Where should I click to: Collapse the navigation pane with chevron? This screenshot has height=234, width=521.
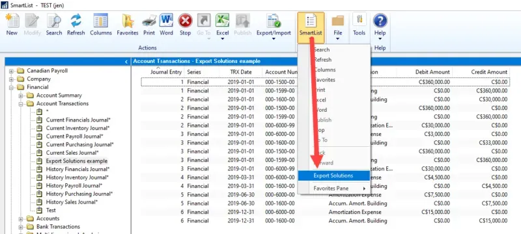pyautogui.click(x=126, y=62)
